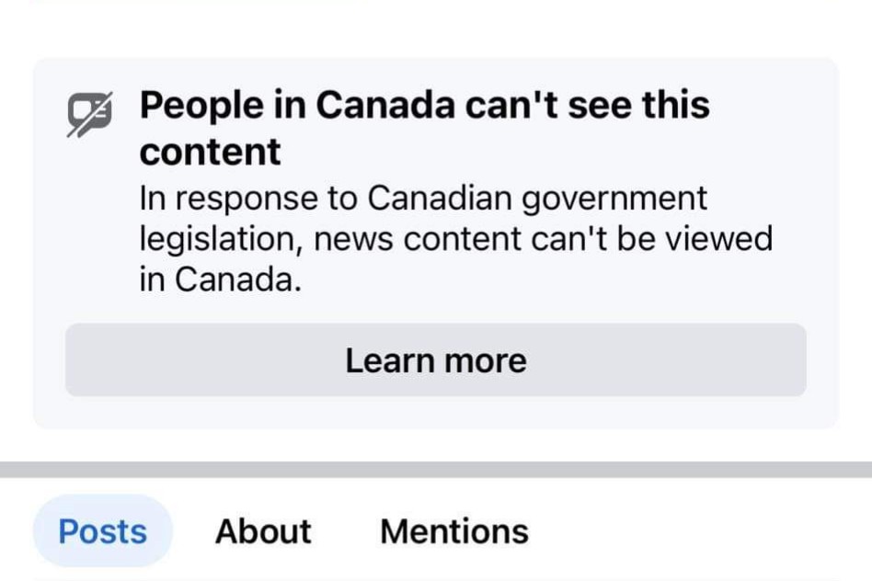This screenshot has width=872, height=581.
Task: Switch to the Posts tab
Action: click(x=102, y=531)
